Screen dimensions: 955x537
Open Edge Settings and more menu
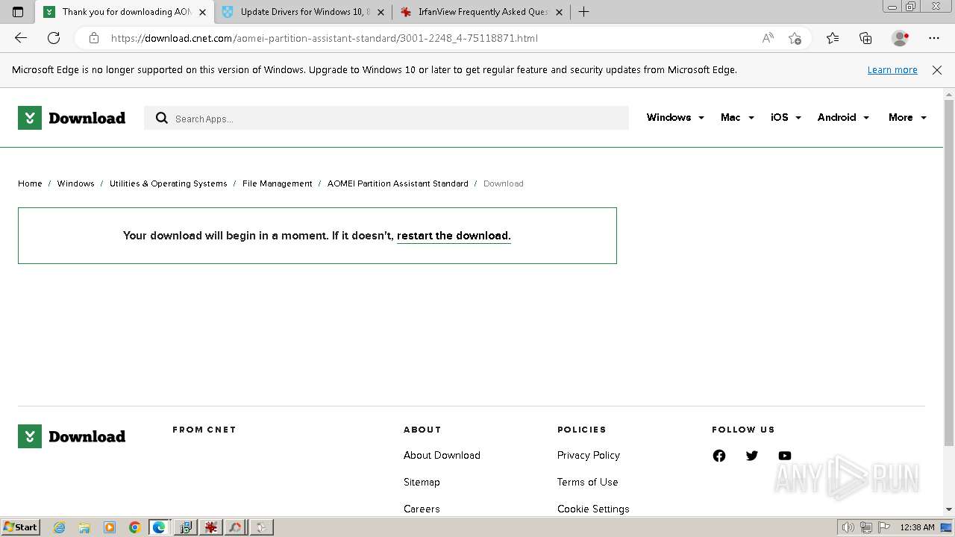(x=934, y=38)
